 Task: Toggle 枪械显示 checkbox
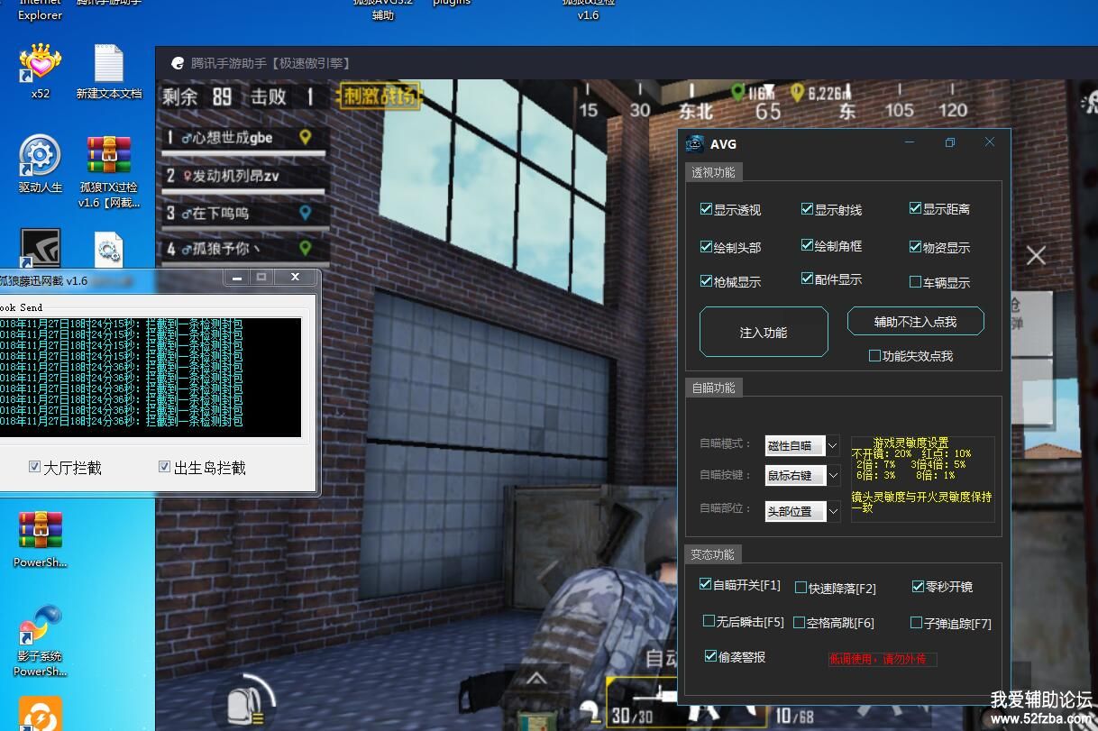[x=706, y=281]
